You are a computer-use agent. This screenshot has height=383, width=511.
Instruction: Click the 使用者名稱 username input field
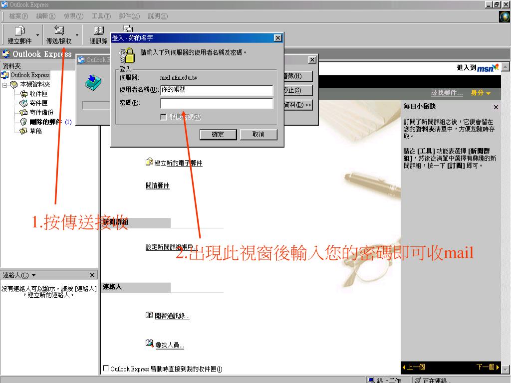(x=217, y=90)
